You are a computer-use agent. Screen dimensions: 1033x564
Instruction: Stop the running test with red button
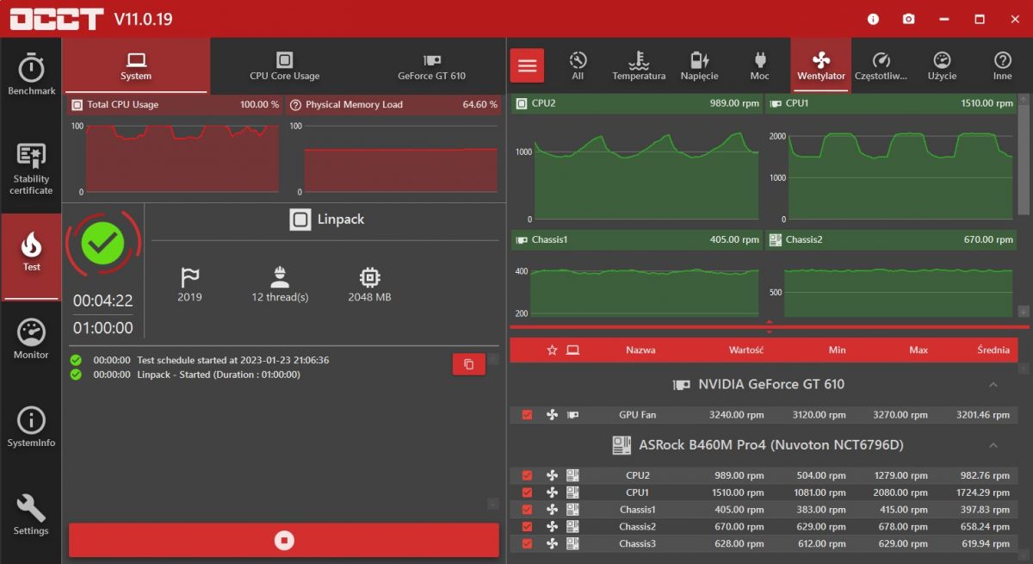coord(284,540)
